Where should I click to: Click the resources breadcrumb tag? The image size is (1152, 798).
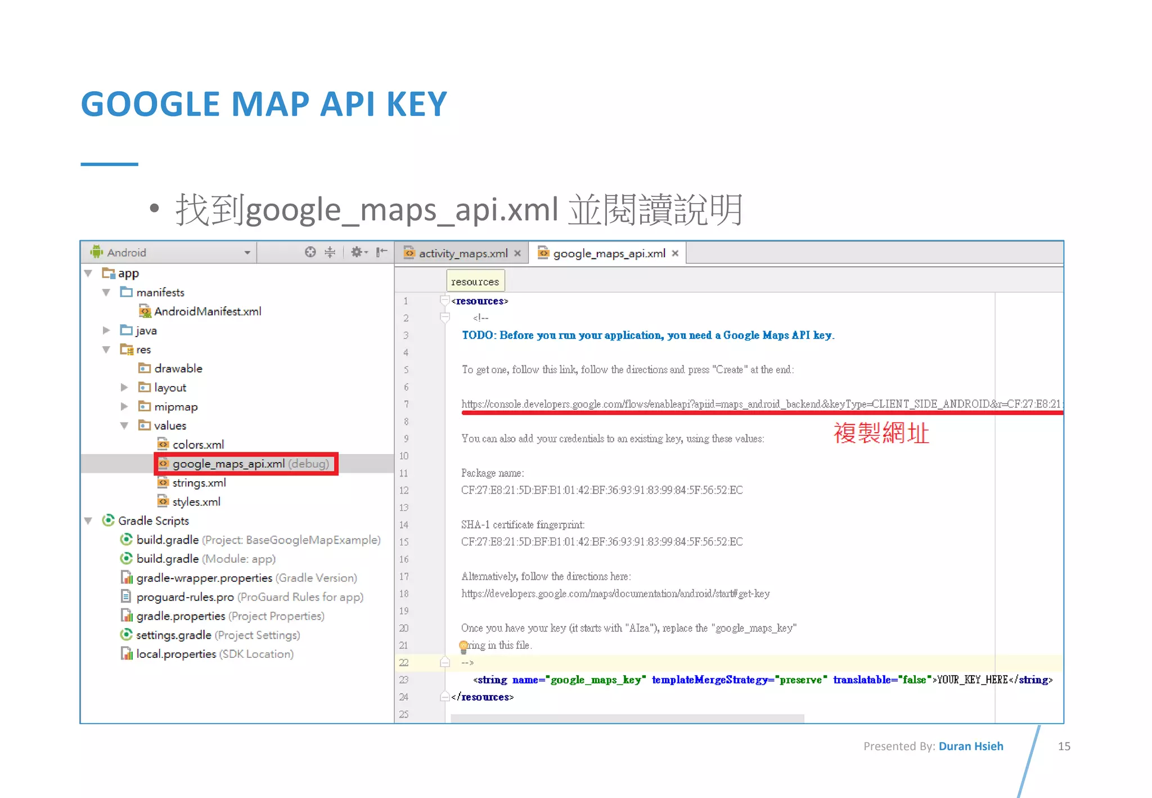click(475, 281)
